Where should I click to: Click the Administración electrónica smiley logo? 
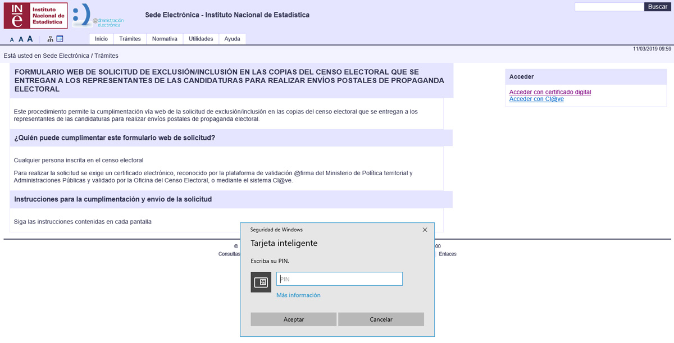(98, 16)
